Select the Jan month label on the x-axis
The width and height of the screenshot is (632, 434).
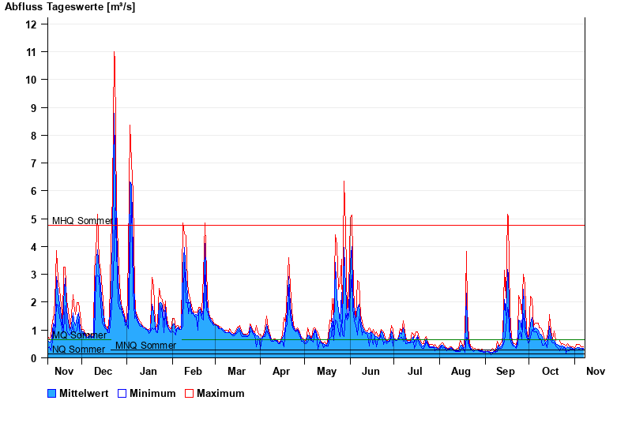tap(148, 372)
